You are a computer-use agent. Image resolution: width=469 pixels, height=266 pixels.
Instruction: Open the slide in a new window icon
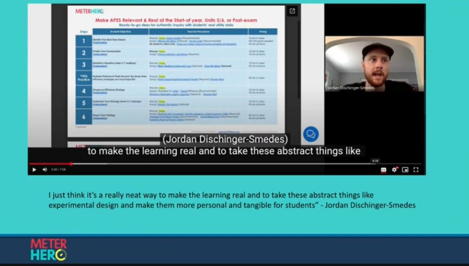point(292,11)
